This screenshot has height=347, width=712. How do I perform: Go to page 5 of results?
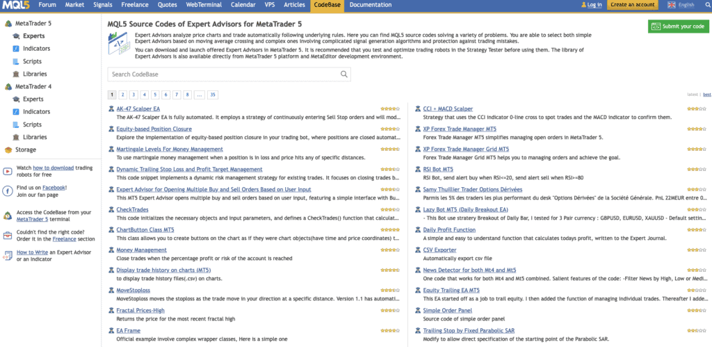click(155, 95)
